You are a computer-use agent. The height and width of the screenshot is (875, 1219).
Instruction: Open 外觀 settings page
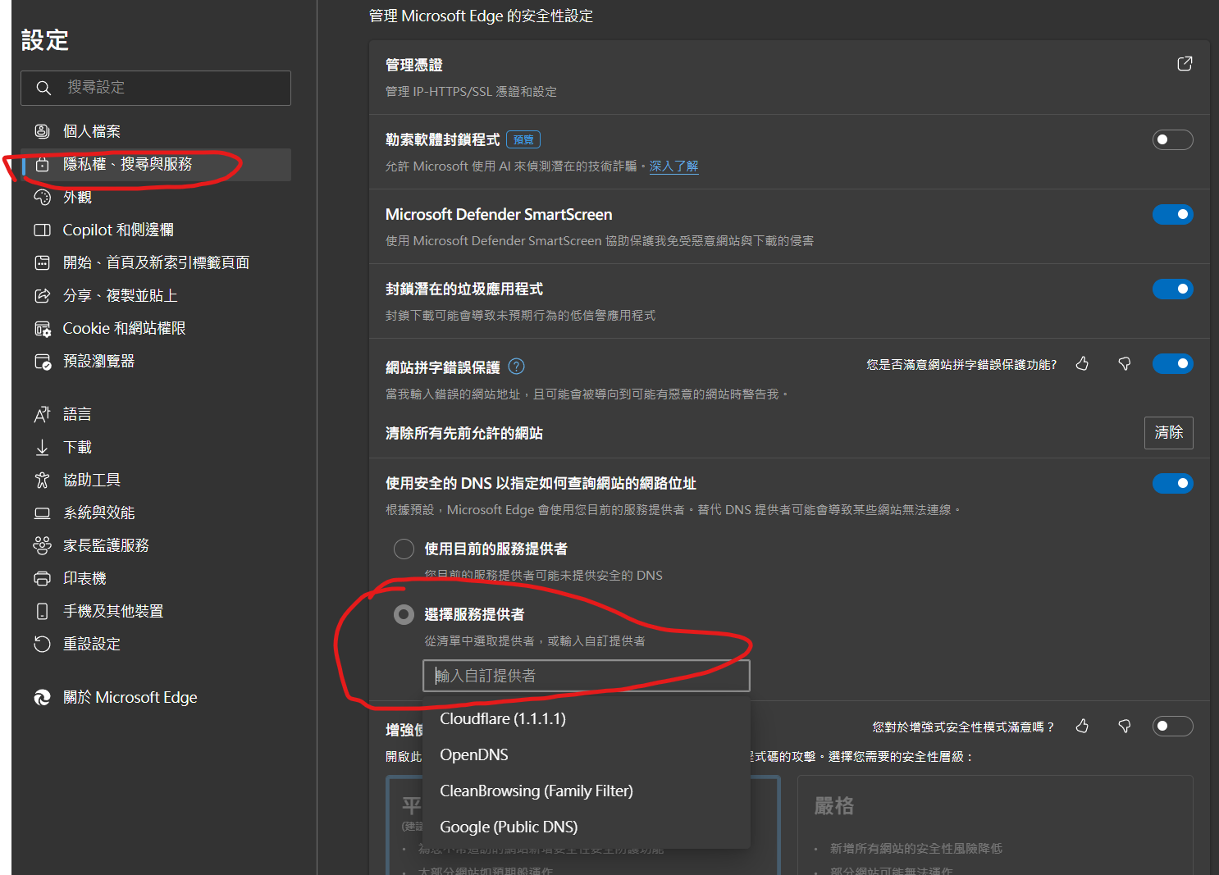(x=156, y=198)
